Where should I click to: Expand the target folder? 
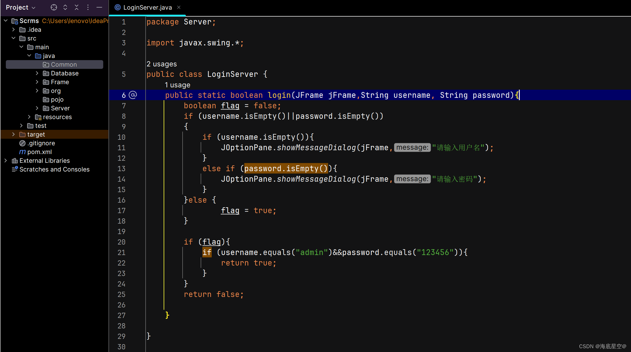[x=13, y=134]
